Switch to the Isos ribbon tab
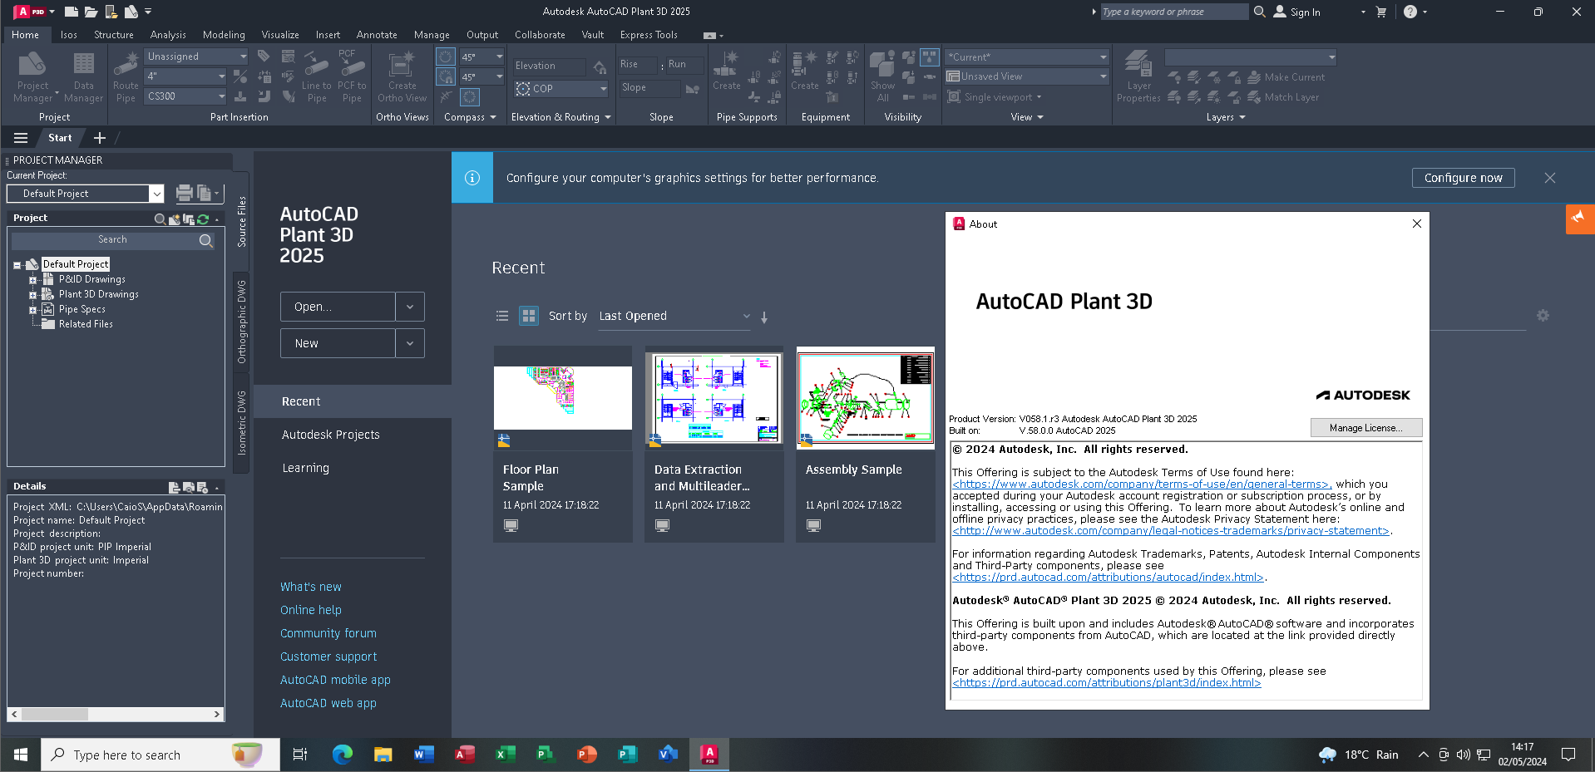This screenshot has width=1595, height=772. [x=69, y=35]
